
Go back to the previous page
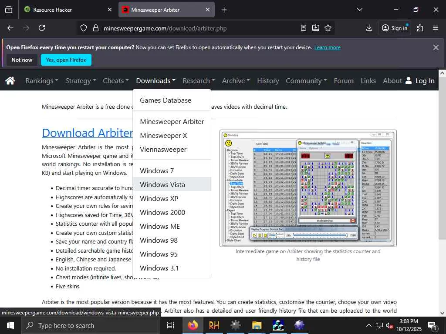[x=10, y=28]
